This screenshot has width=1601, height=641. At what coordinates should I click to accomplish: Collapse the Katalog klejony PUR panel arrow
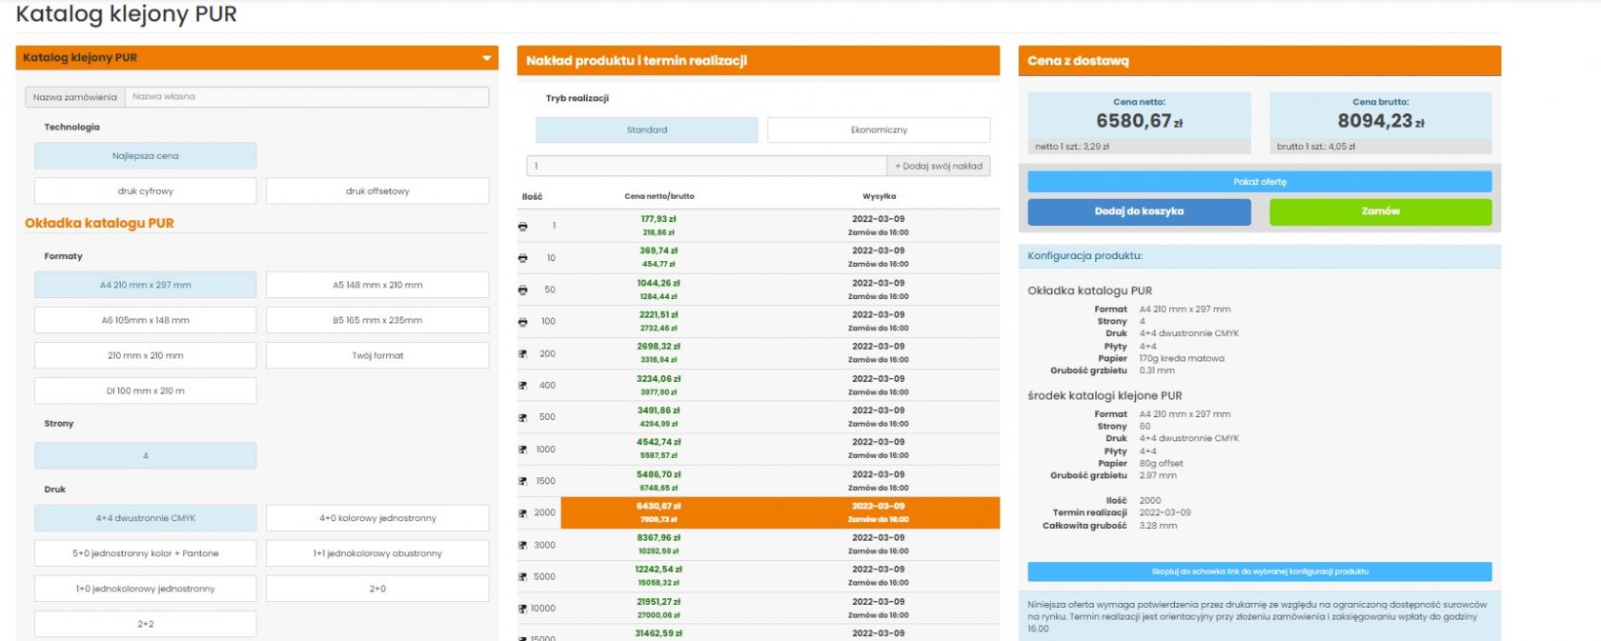[486, 58]
